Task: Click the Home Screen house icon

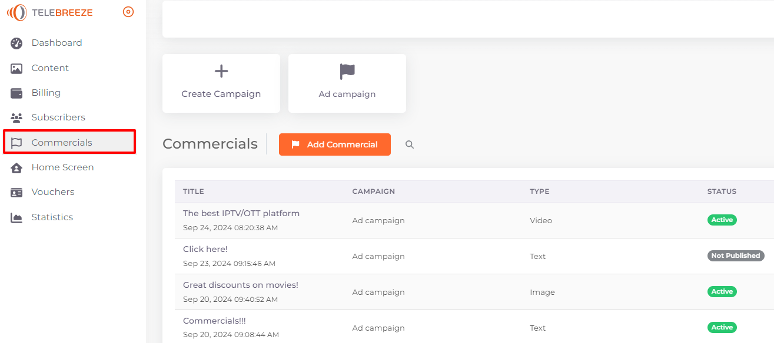Action: (16, 167)
